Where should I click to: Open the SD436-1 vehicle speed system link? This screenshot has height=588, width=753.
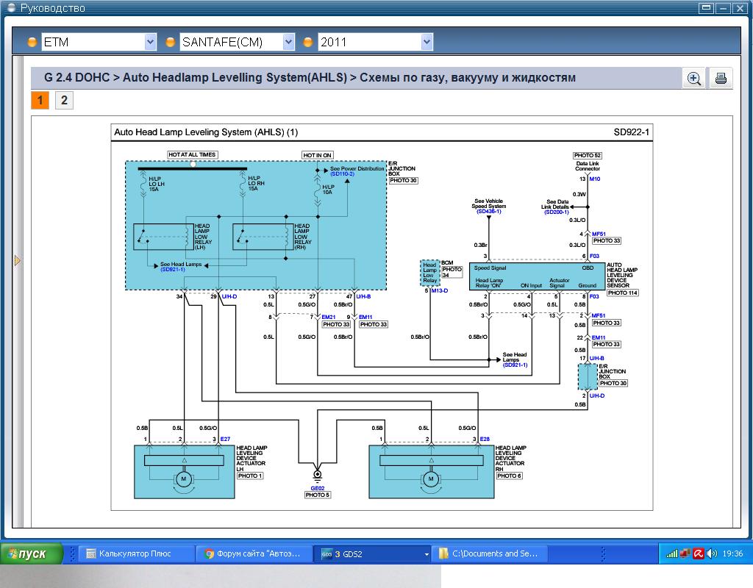pos(488,211)
